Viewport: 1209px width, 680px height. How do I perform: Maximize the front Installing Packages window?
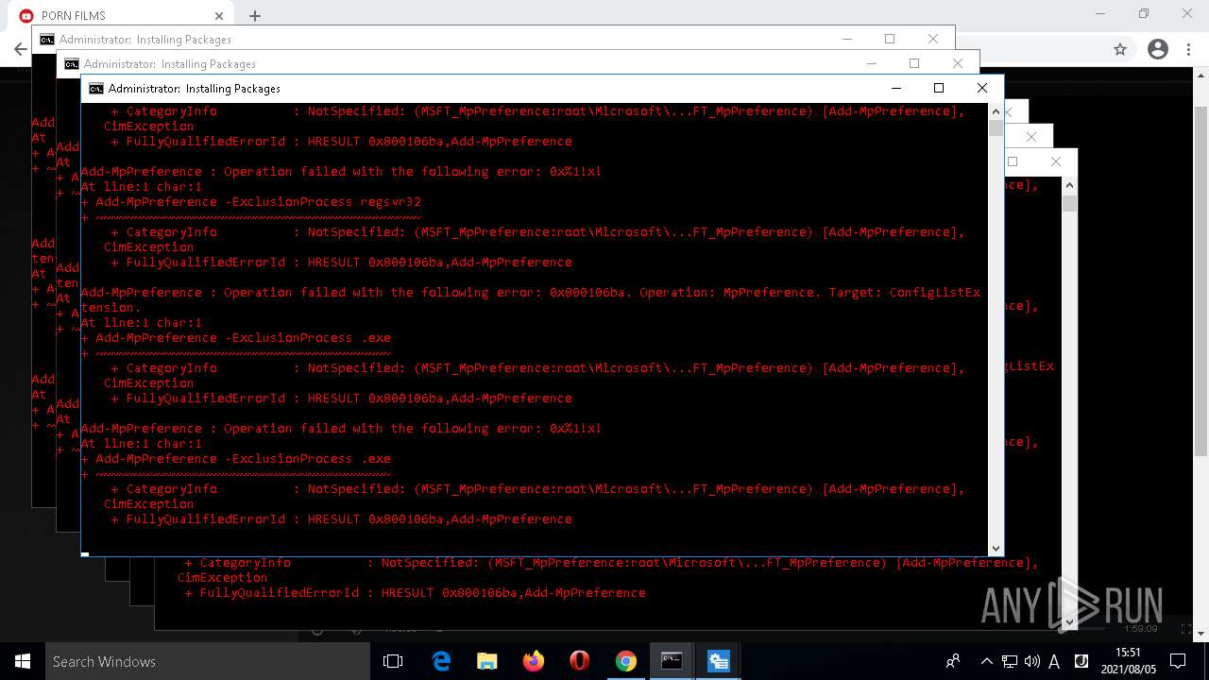tap(939, 88)
